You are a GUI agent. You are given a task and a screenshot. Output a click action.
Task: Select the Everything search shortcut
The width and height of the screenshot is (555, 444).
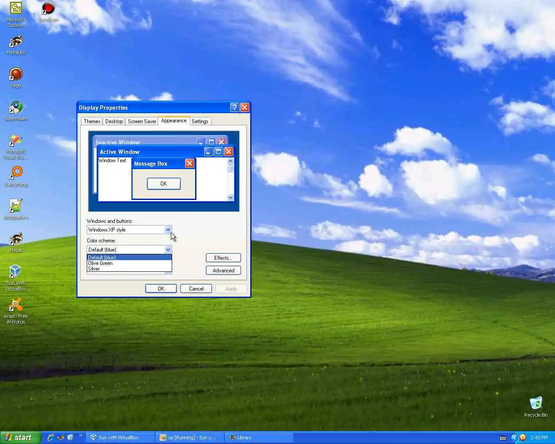16,177
